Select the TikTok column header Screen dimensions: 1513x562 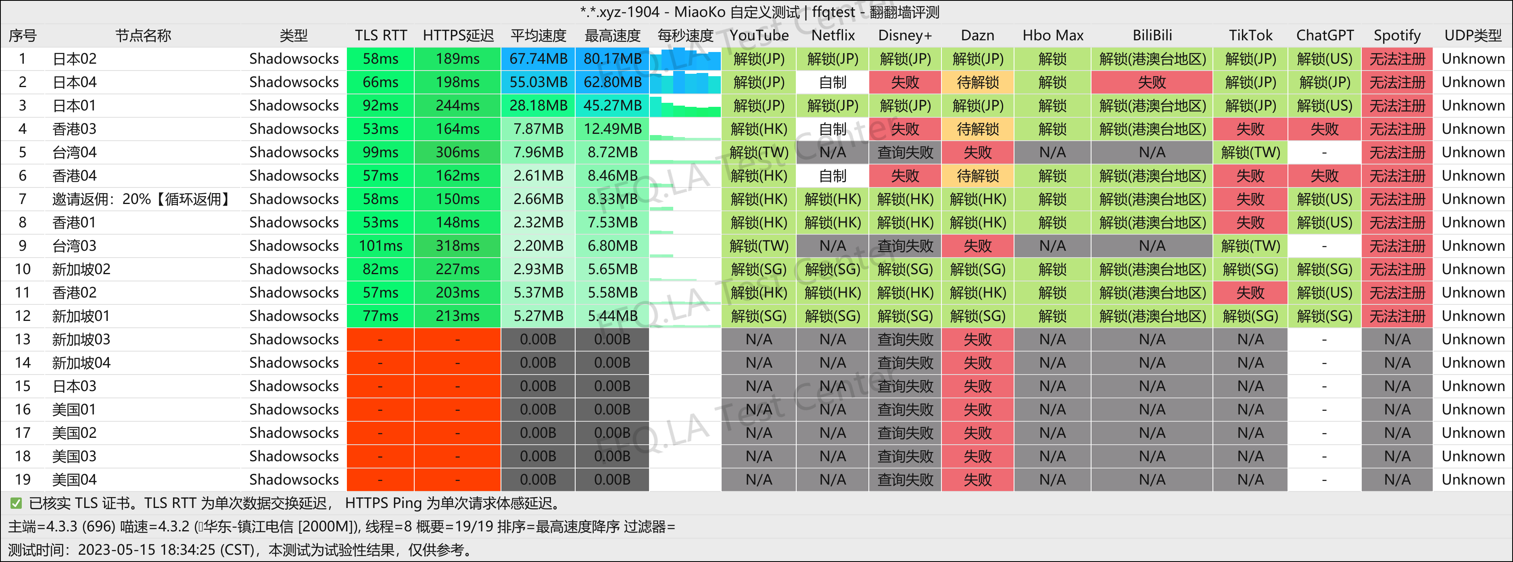1250,35
